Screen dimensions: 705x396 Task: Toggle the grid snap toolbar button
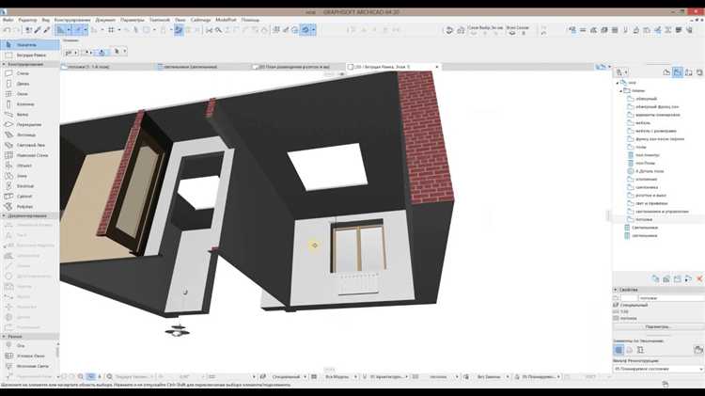[111, 30]
